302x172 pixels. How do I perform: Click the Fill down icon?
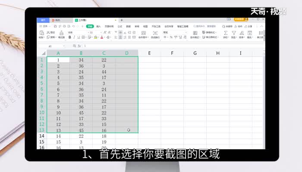pyautogui.click(x=250, y=33)
